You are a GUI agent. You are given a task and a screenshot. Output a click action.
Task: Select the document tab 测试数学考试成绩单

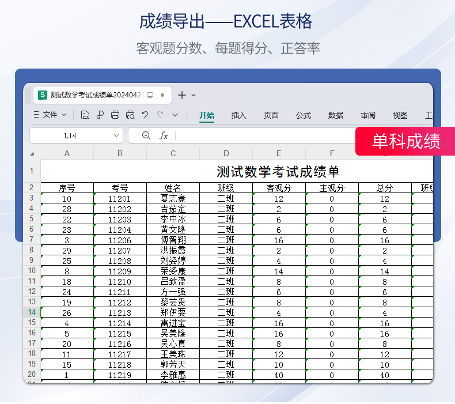95,95
